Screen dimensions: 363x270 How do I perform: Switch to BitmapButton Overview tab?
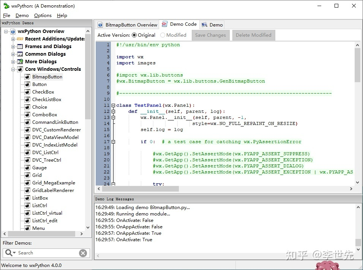127,25
